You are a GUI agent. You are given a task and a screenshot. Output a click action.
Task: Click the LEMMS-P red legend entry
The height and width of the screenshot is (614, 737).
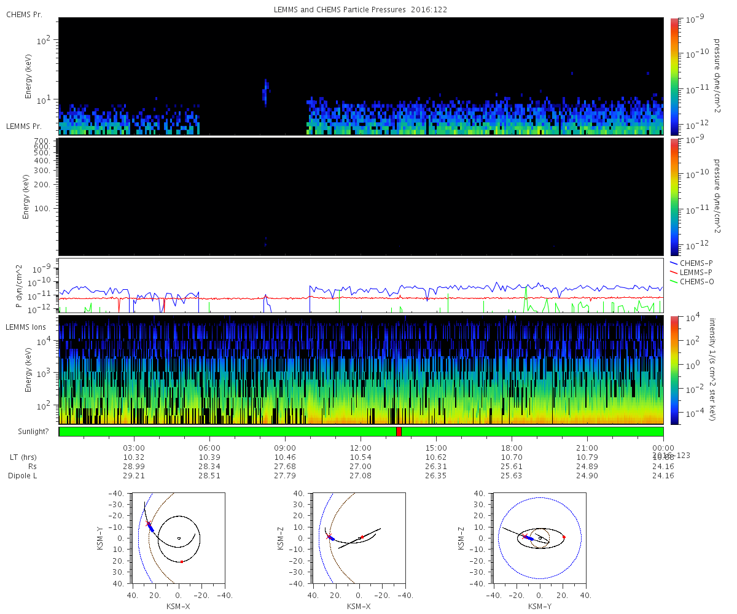click(x=696, y=272)
